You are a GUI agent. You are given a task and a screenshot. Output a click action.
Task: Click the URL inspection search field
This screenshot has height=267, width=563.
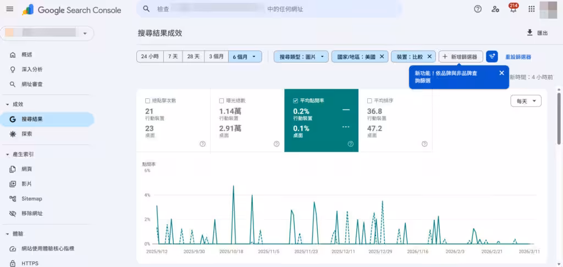pos(269,9)
